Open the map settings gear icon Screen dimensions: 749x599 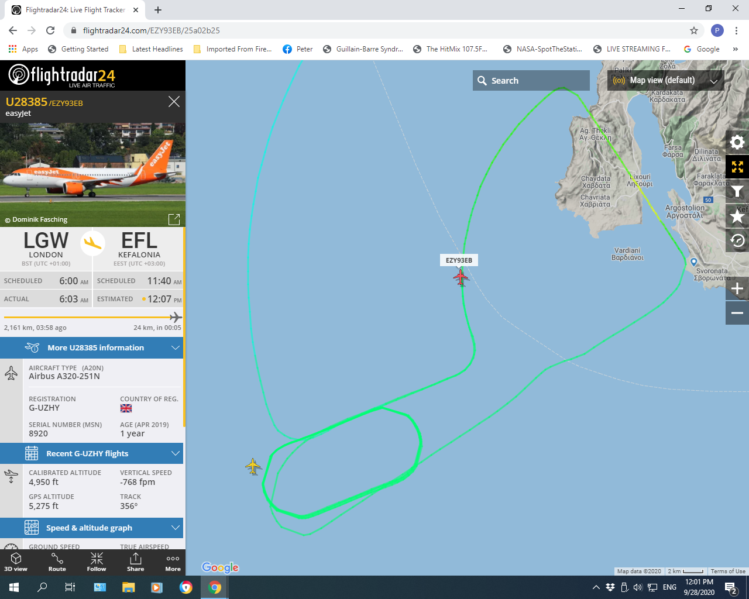(737, 142)
